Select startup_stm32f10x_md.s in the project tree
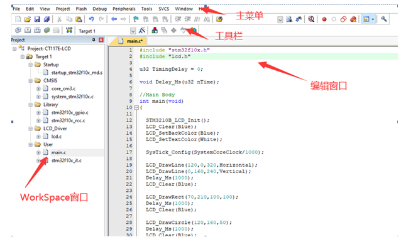The image size is (406, 242). coord(77,73)
